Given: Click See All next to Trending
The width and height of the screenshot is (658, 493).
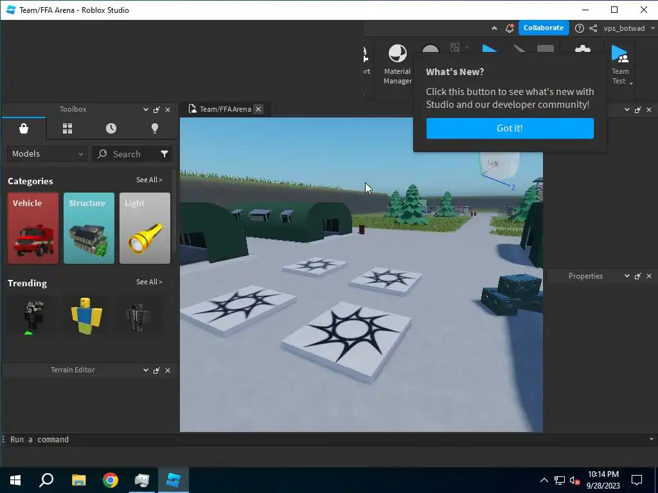Looking at the screenshot, I should click(149, 282).
